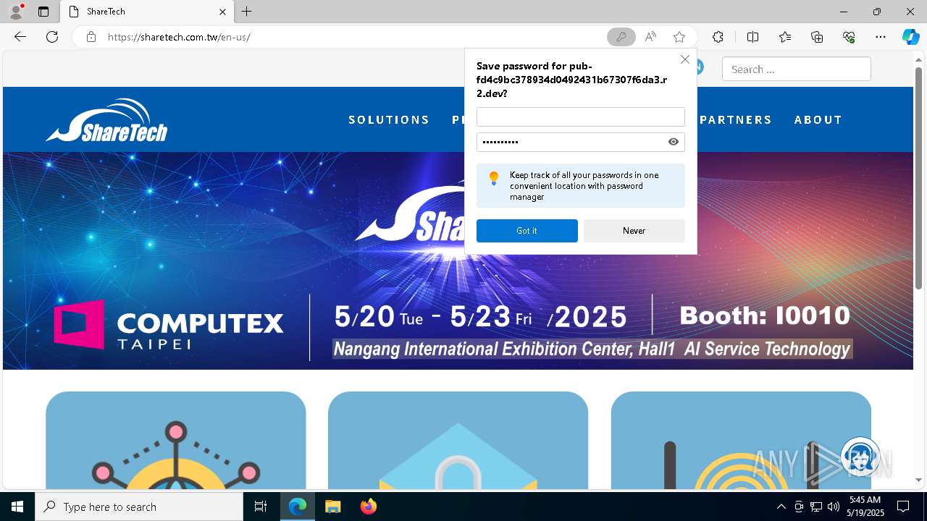Click the address bar URL
This screenshot has height=521, width=927.
click(179, 37)
